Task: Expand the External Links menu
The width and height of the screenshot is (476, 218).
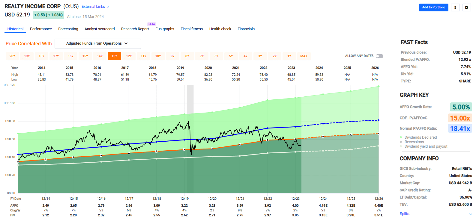Action: (93, 7)
